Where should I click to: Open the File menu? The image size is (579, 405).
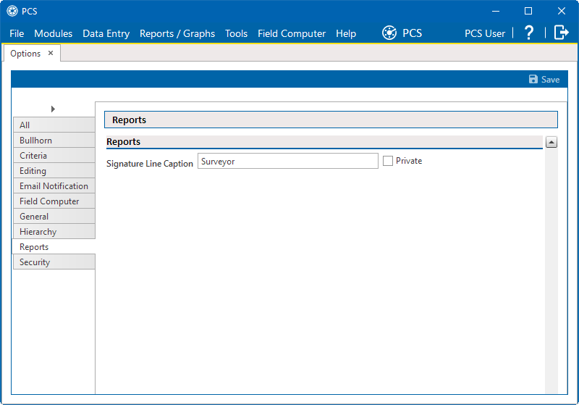coord(17,33)
